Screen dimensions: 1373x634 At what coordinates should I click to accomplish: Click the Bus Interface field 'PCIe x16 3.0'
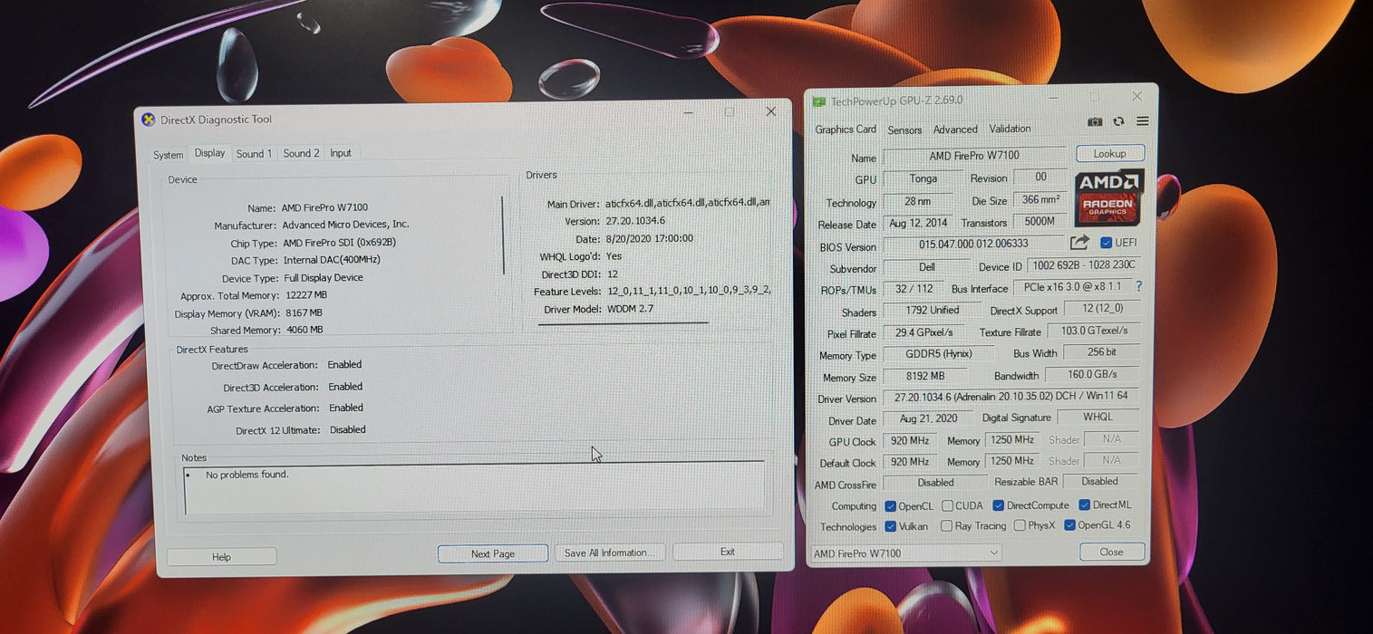[x=1071, y=287]
